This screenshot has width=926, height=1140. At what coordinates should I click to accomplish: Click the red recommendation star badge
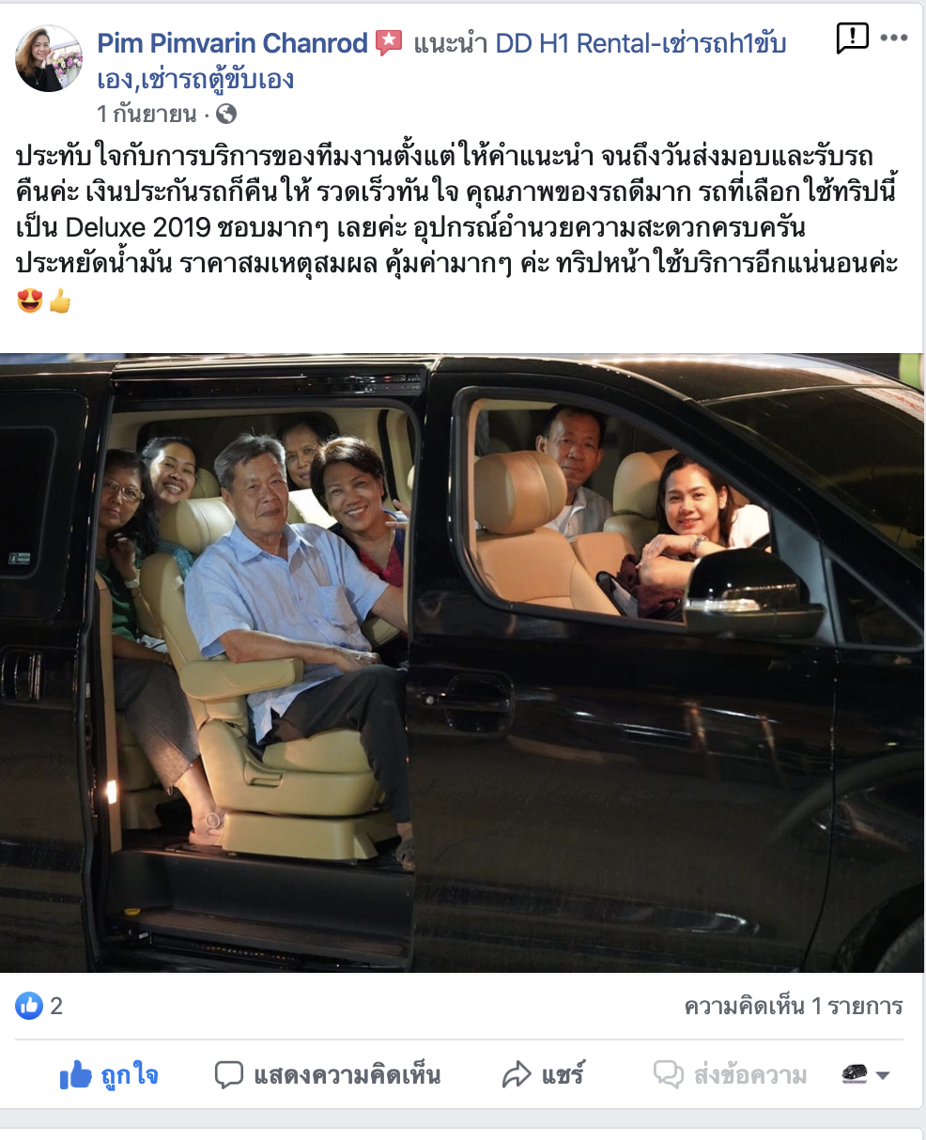(389, 43)
